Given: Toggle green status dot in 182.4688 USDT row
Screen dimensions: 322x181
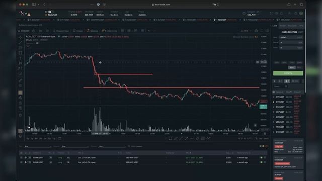Looking at the screenshot, I should 261,157.
